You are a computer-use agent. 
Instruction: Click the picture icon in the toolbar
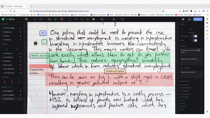[x=93, y=19]
